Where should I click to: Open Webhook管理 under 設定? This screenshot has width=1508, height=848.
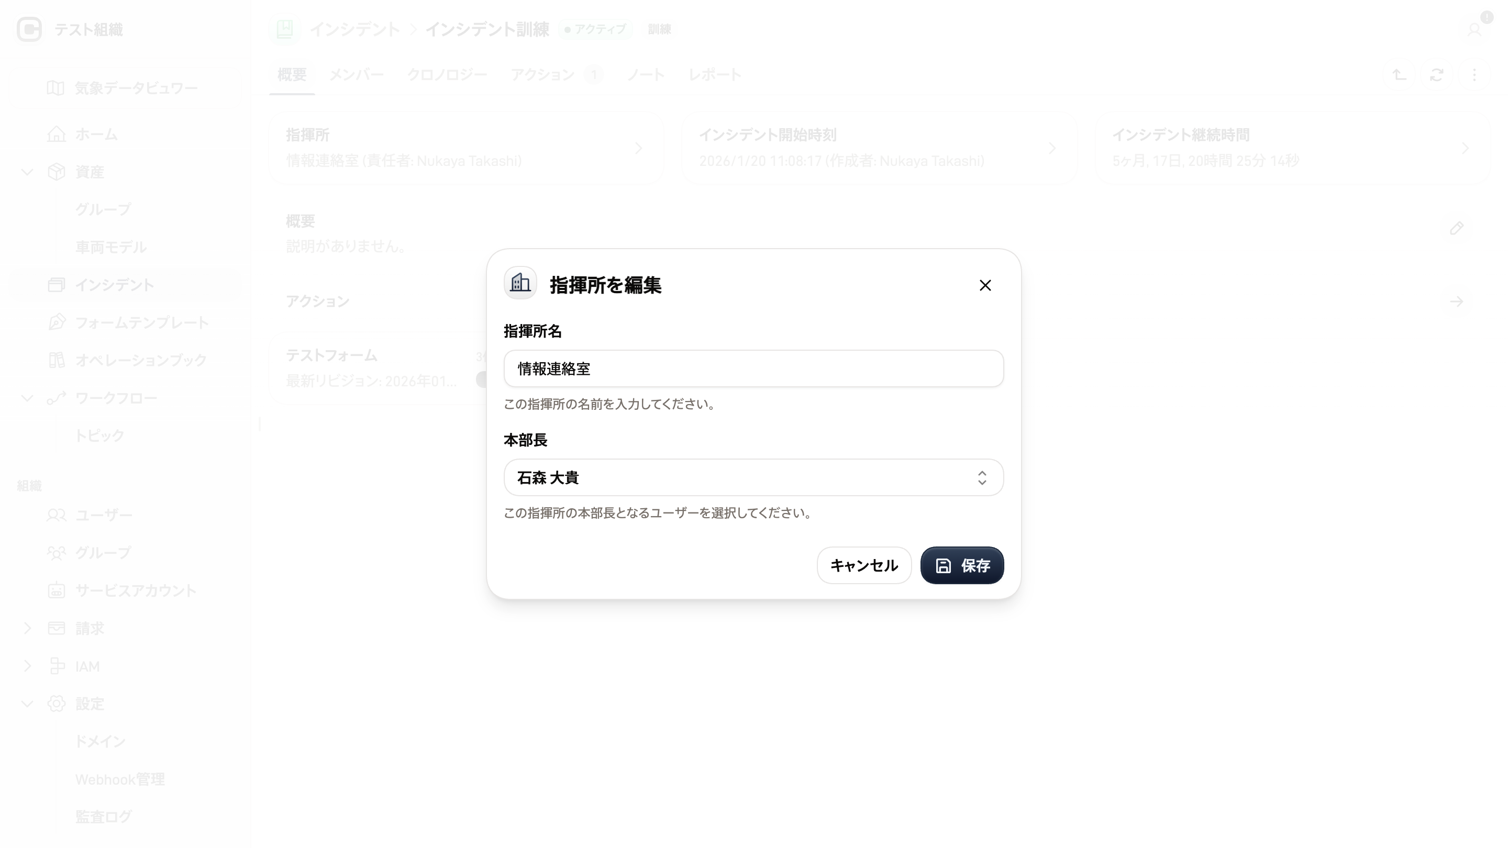[x=120, y=779]
